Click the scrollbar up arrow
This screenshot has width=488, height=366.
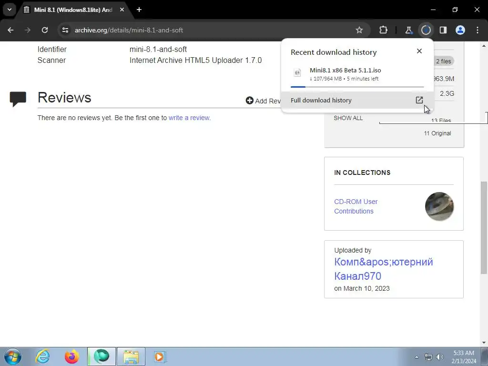tap(484, 46)
